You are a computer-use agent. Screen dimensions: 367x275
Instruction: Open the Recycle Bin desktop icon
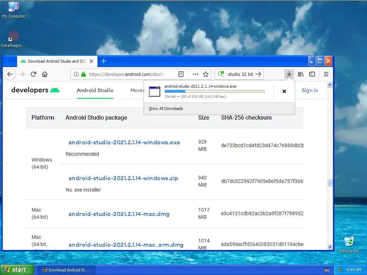point(349,245)
